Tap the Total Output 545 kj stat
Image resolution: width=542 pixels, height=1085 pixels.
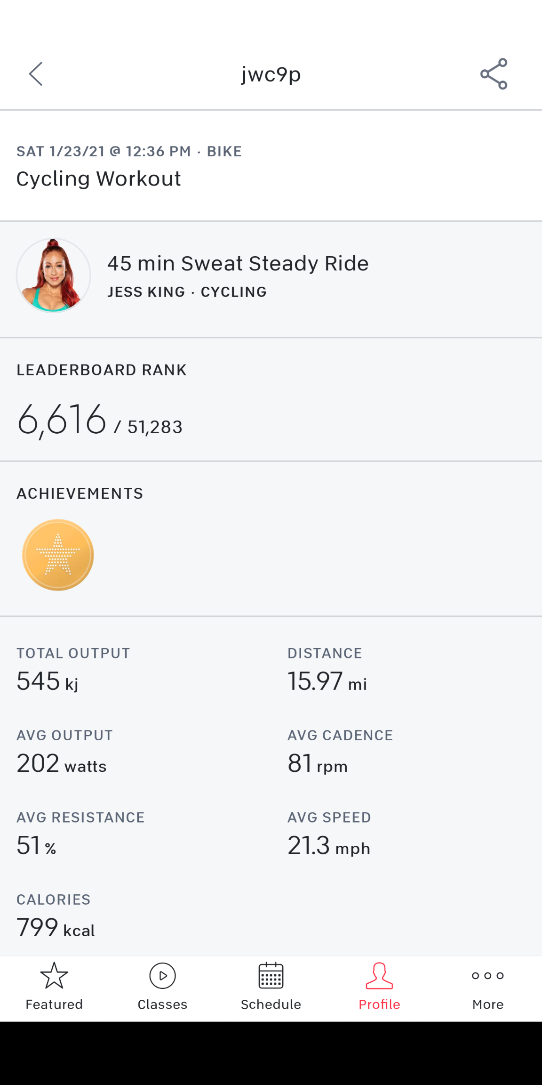click(48, 681)
